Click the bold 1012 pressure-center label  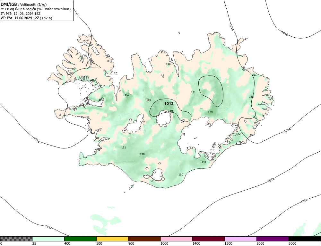(x=169, y=104)
